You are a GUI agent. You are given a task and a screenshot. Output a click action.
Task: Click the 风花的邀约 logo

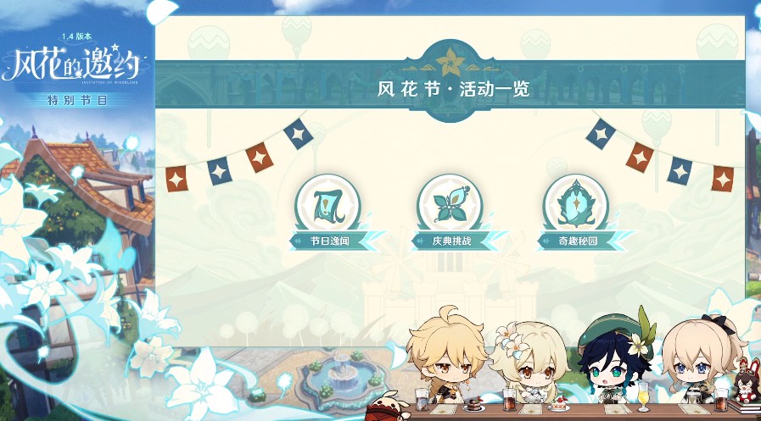point(71,64)
